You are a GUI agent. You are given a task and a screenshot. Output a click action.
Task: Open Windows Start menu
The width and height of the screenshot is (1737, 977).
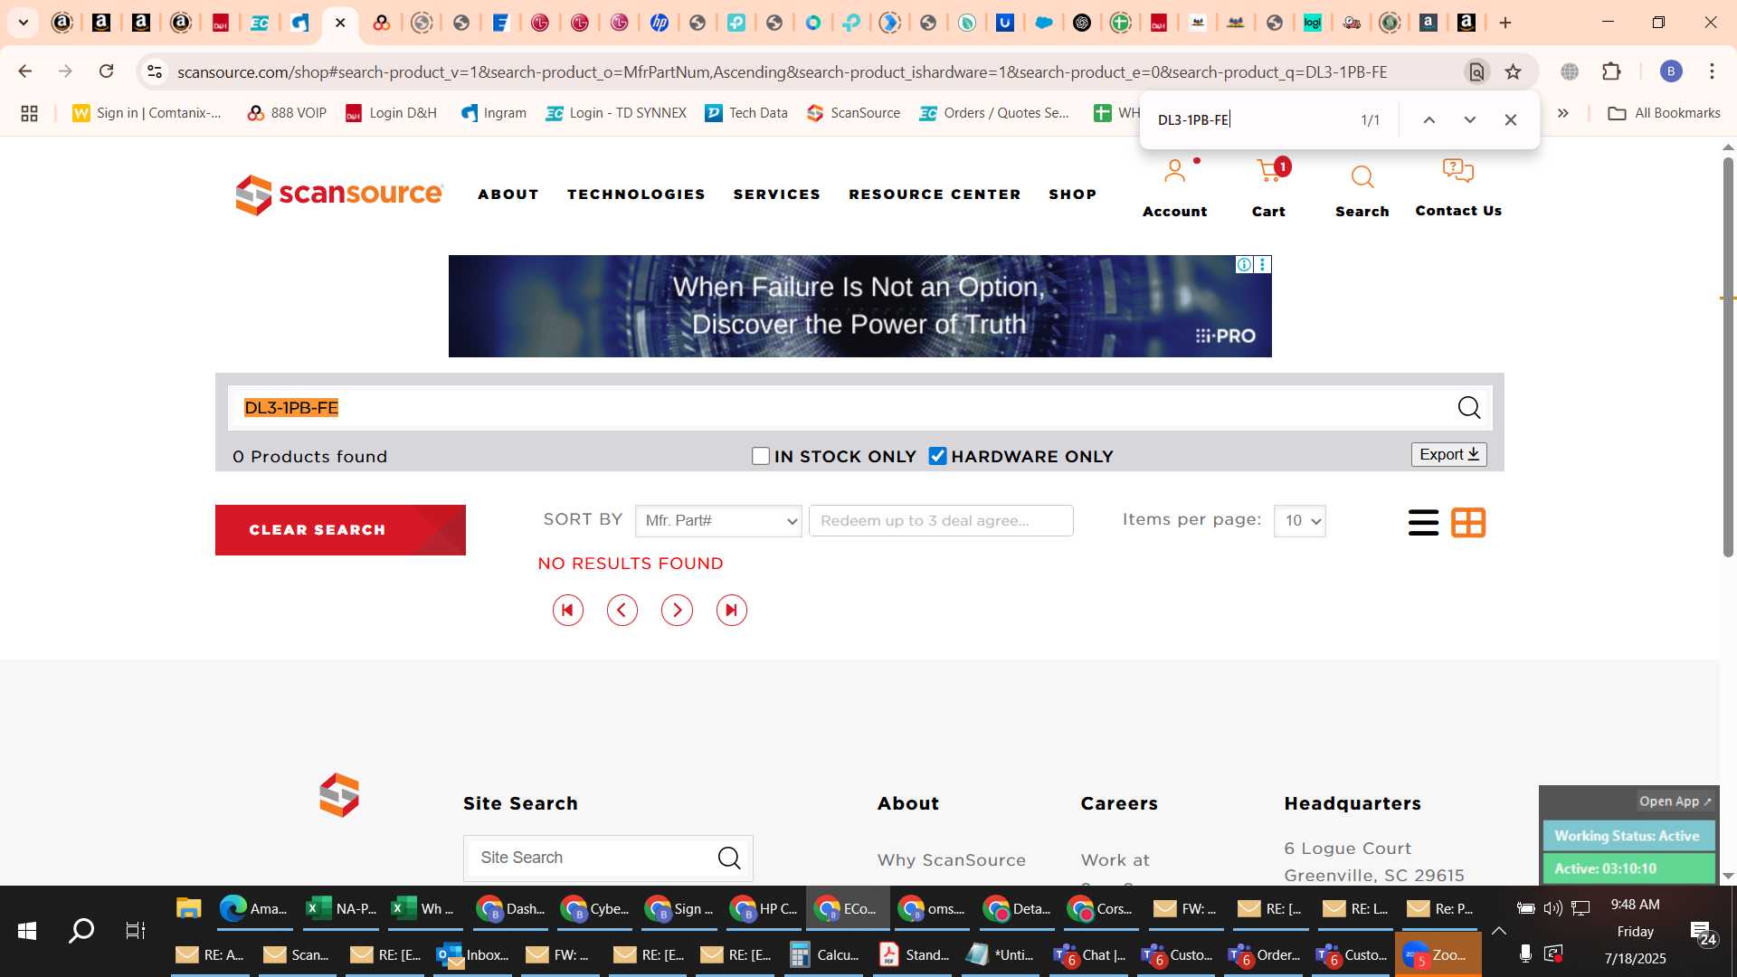pos(27,931)
